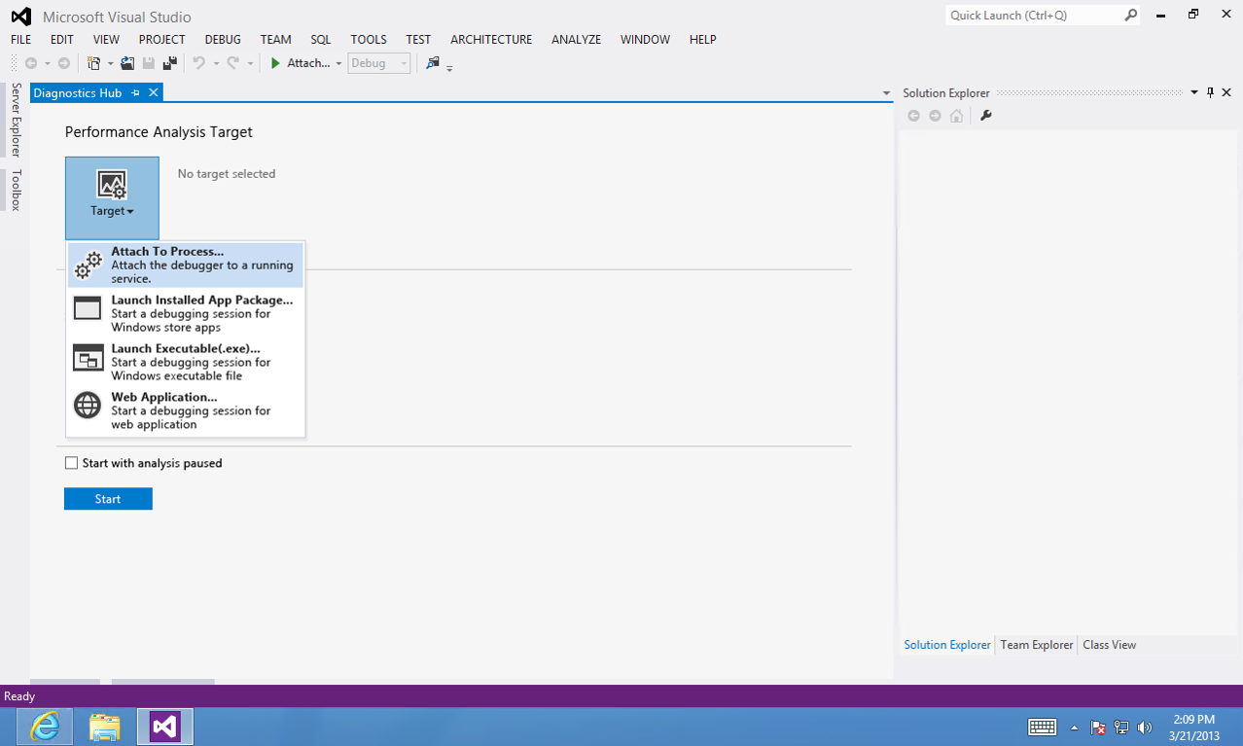Click the speaker volume tray icon
Screen dimensions: 1243x746
[1145, 727]
